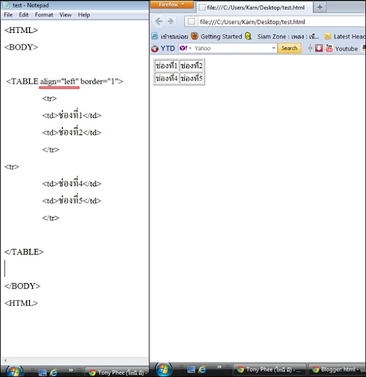The image size is (366, 377).
Task: Open the Youtube toolbar link
Action: (347, 48)
